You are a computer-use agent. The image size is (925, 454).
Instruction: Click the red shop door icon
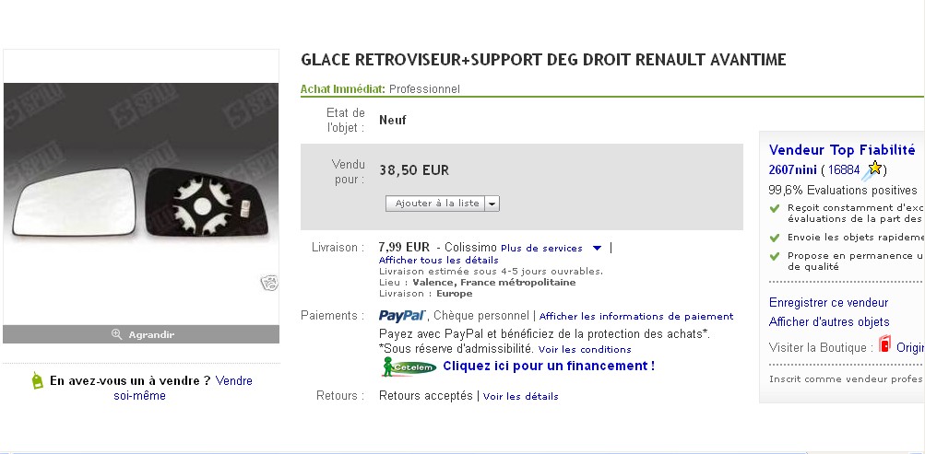pos(884,346)
